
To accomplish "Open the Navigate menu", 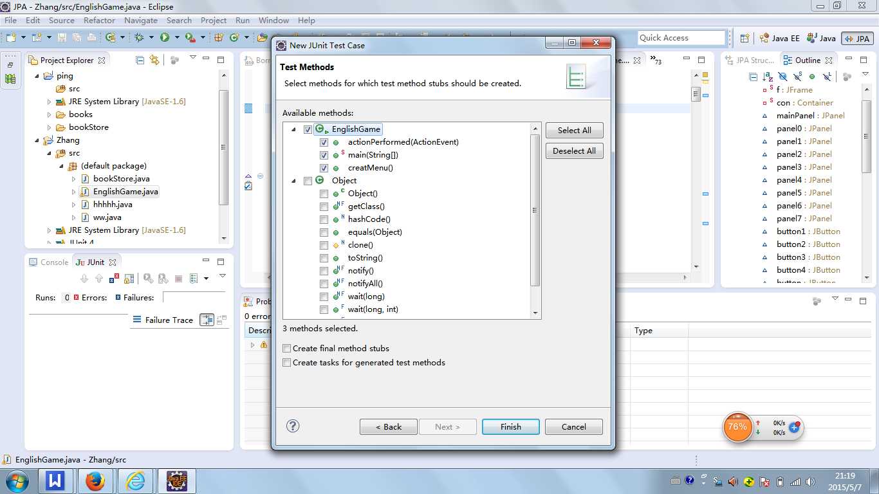I will [141, 21].
